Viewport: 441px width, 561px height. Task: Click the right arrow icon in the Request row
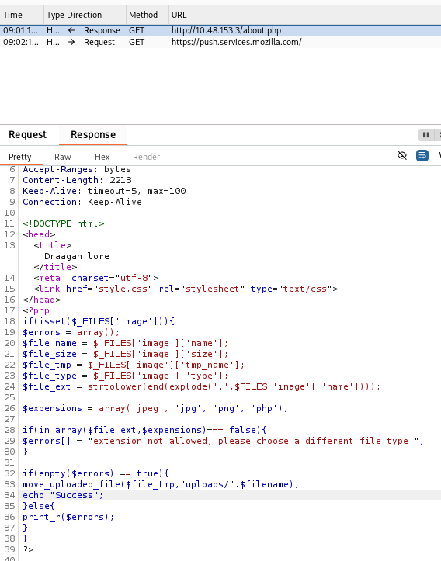click(x=71, y=42)
